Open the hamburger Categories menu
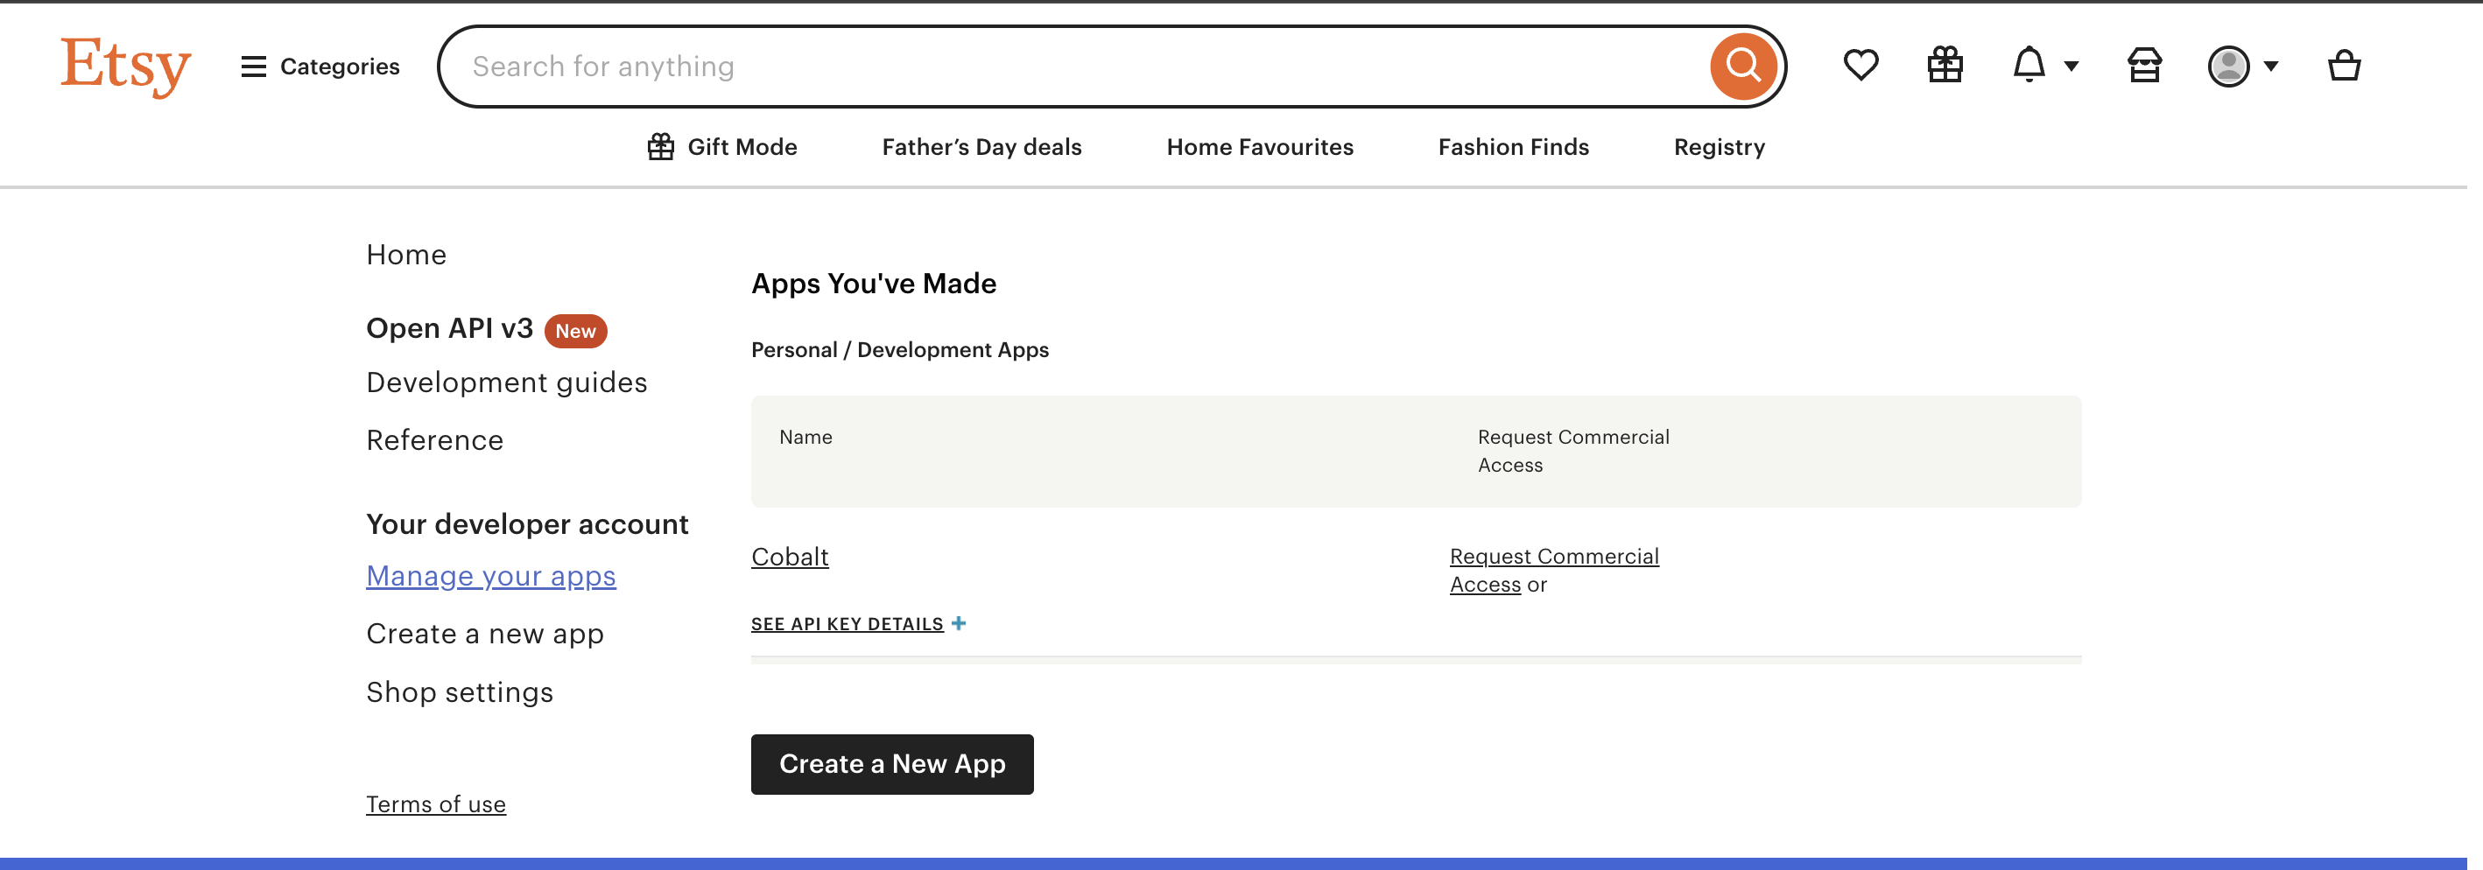Screen dimensions: 2483x870 tap(320, 67)
